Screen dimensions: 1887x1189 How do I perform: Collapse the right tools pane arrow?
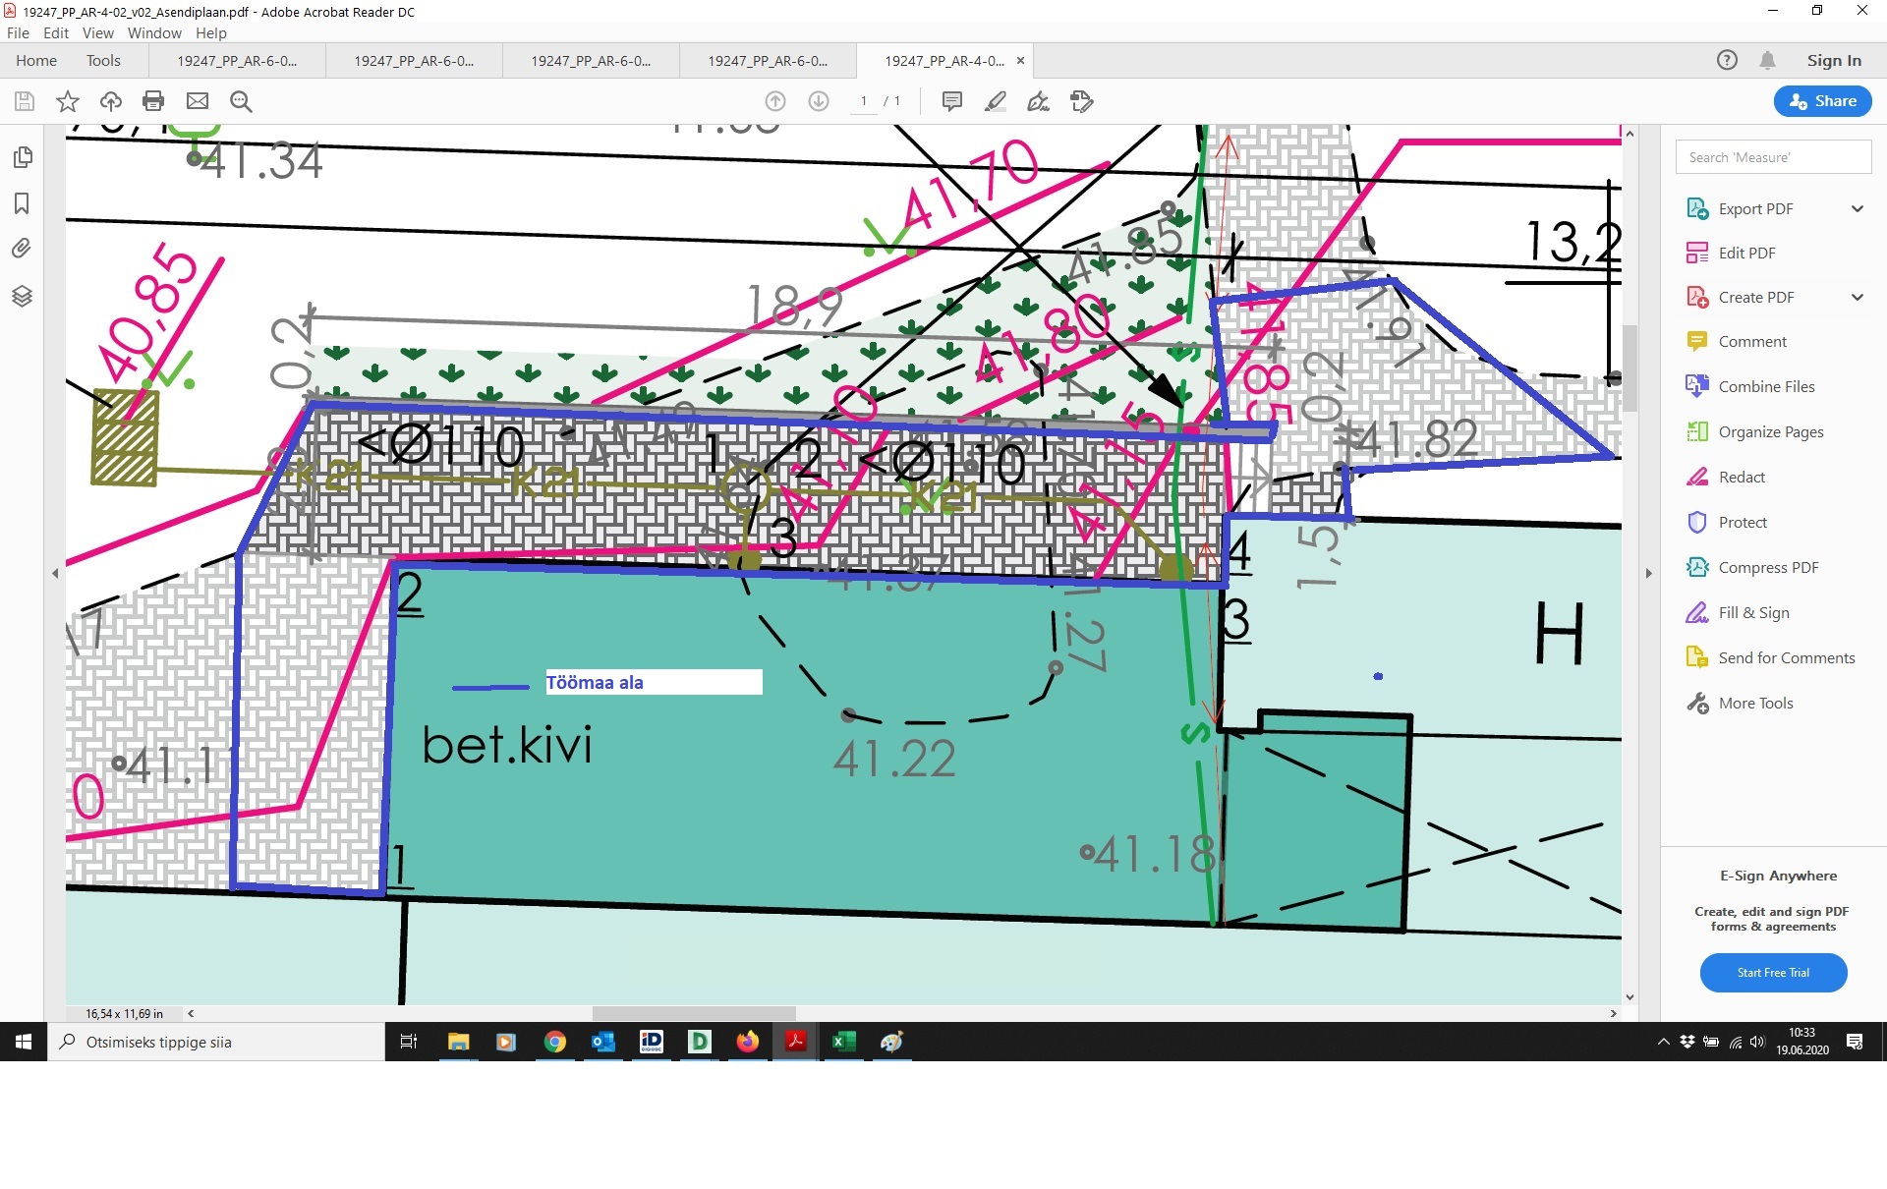[x=1648, y=573]
